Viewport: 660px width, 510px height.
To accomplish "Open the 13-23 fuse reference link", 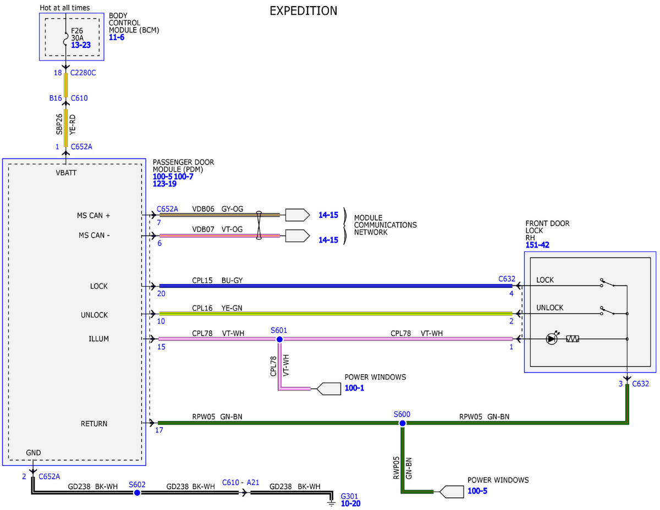I will tap(81, 45).
